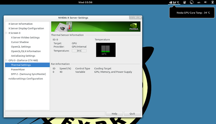
Task: Open nvidia-settings Configuration page
Action: 26,79
